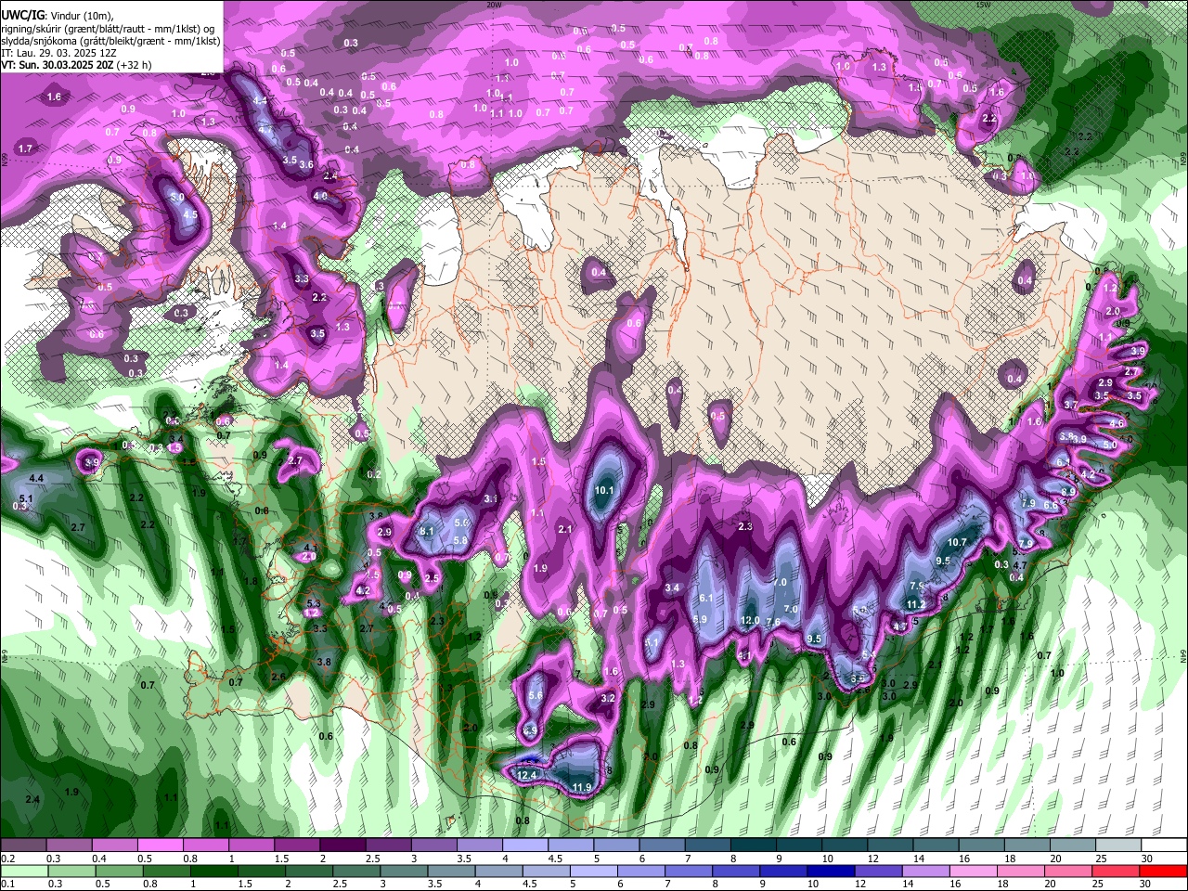
Task: Click the '30' label in the upper legend row
Action: point(1147,859)
